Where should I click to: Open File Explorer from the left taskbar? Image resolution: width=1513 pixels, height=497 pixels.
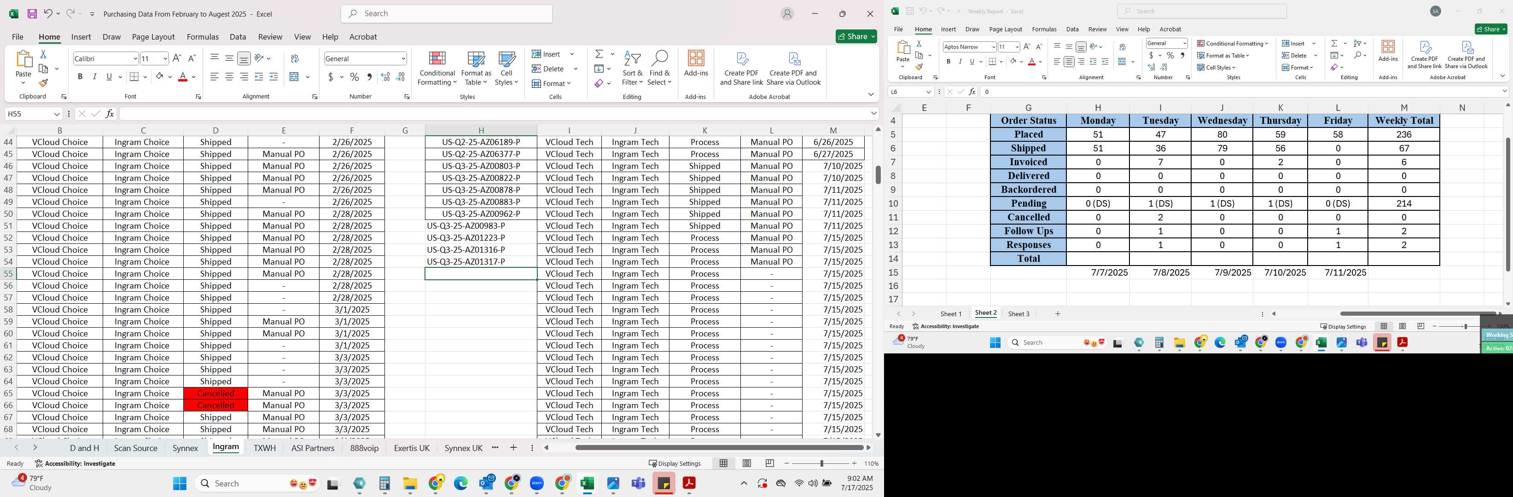[x=409, y=484]
